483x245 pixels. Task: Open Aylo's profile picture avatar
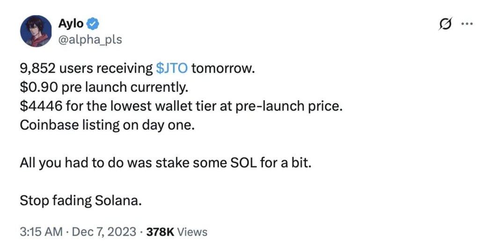(36, 31)
